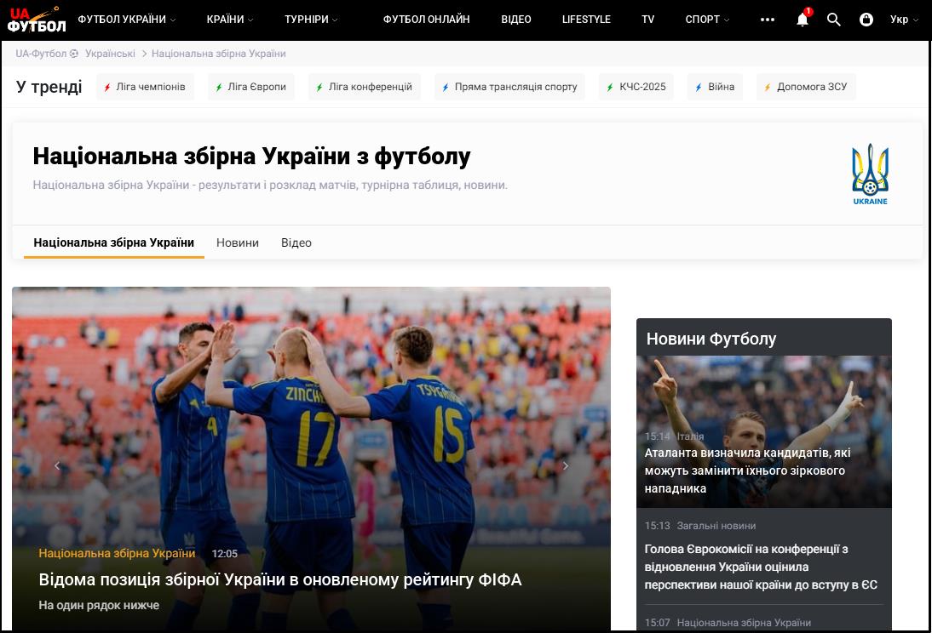Show previous slide with left arrow
Screen dimensions: 932x633
click(57, 465)
